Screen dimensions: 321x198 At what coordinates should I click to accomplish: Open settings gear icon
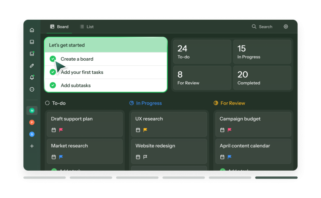coord(286,27)
